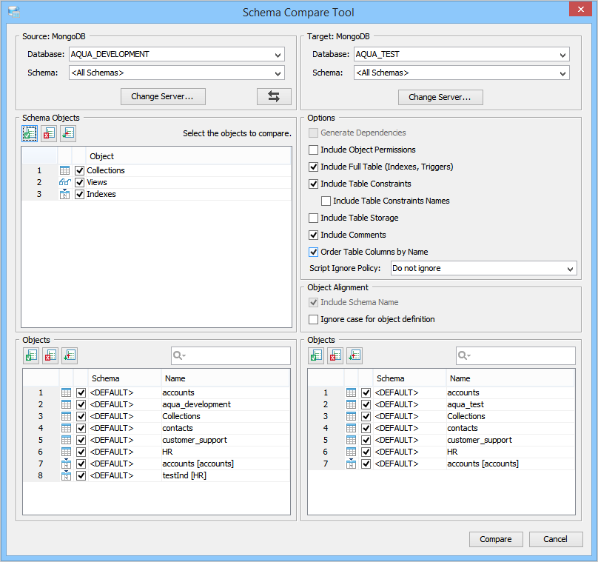Toggle Order Table Columns by Name
This screenshot has width=598, height=562.
(x=313, y=252)
